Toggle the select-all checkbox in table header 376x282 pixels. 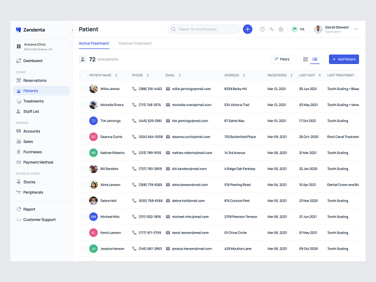tap(84, 75)
